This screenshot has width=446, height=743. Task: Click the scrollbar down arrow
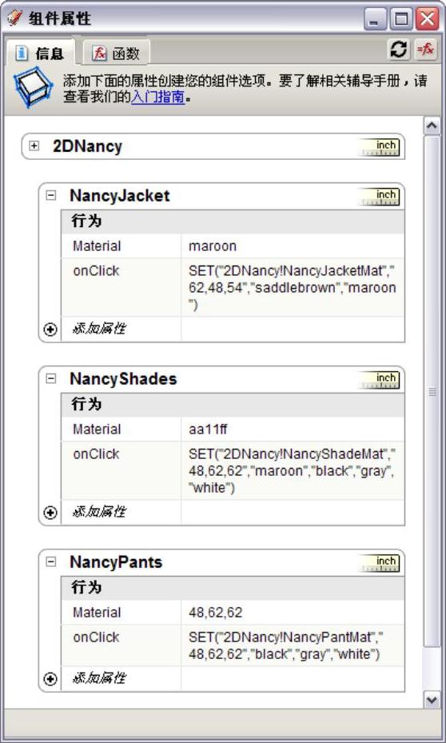[x=432, y=699]
